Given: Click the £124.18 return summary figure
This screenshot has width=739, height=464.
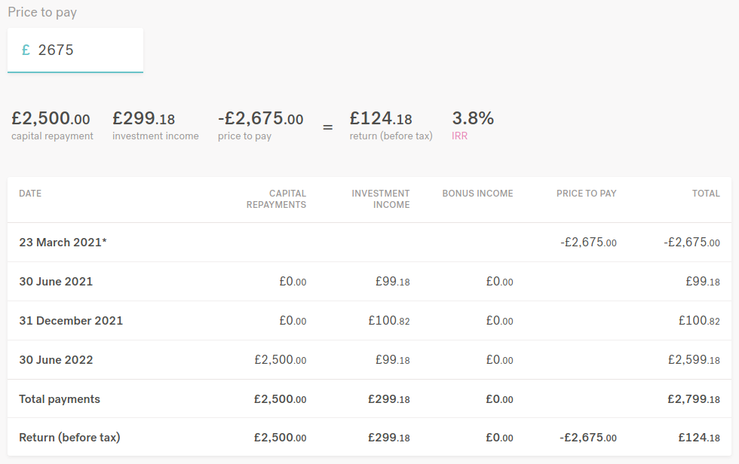Looking at the screenshot, I should pos(381,118).
